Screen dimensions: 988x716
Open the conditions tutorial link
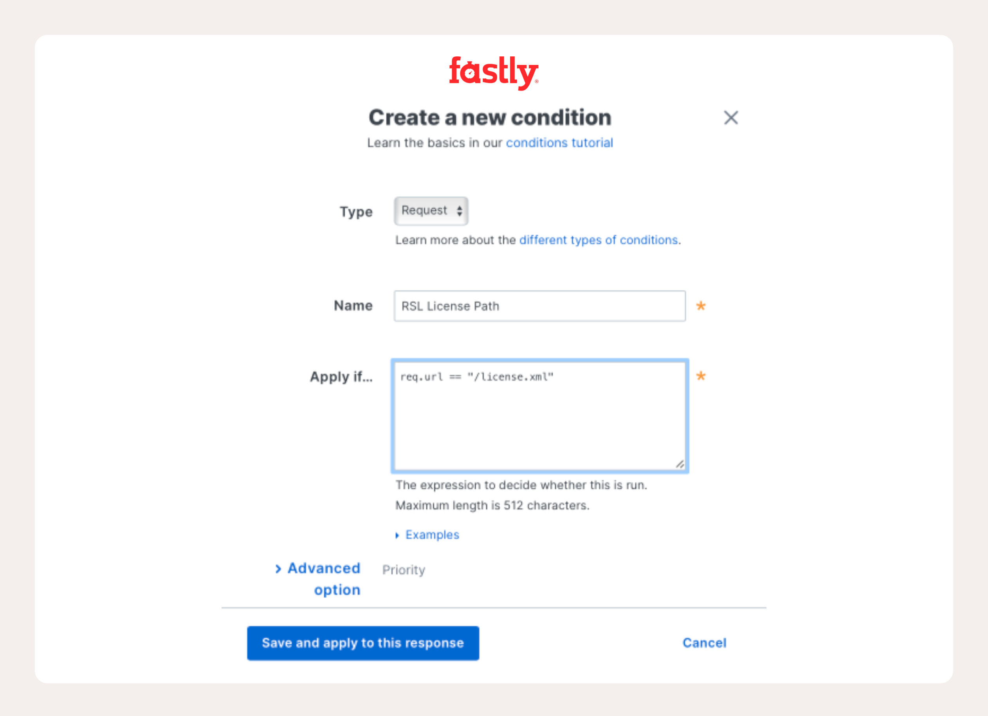tap(559, 142)
